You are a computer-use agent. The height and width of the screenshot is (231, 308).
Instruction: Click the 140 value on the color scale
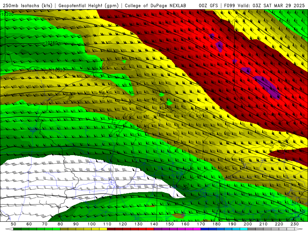click(x=154, y=224)
